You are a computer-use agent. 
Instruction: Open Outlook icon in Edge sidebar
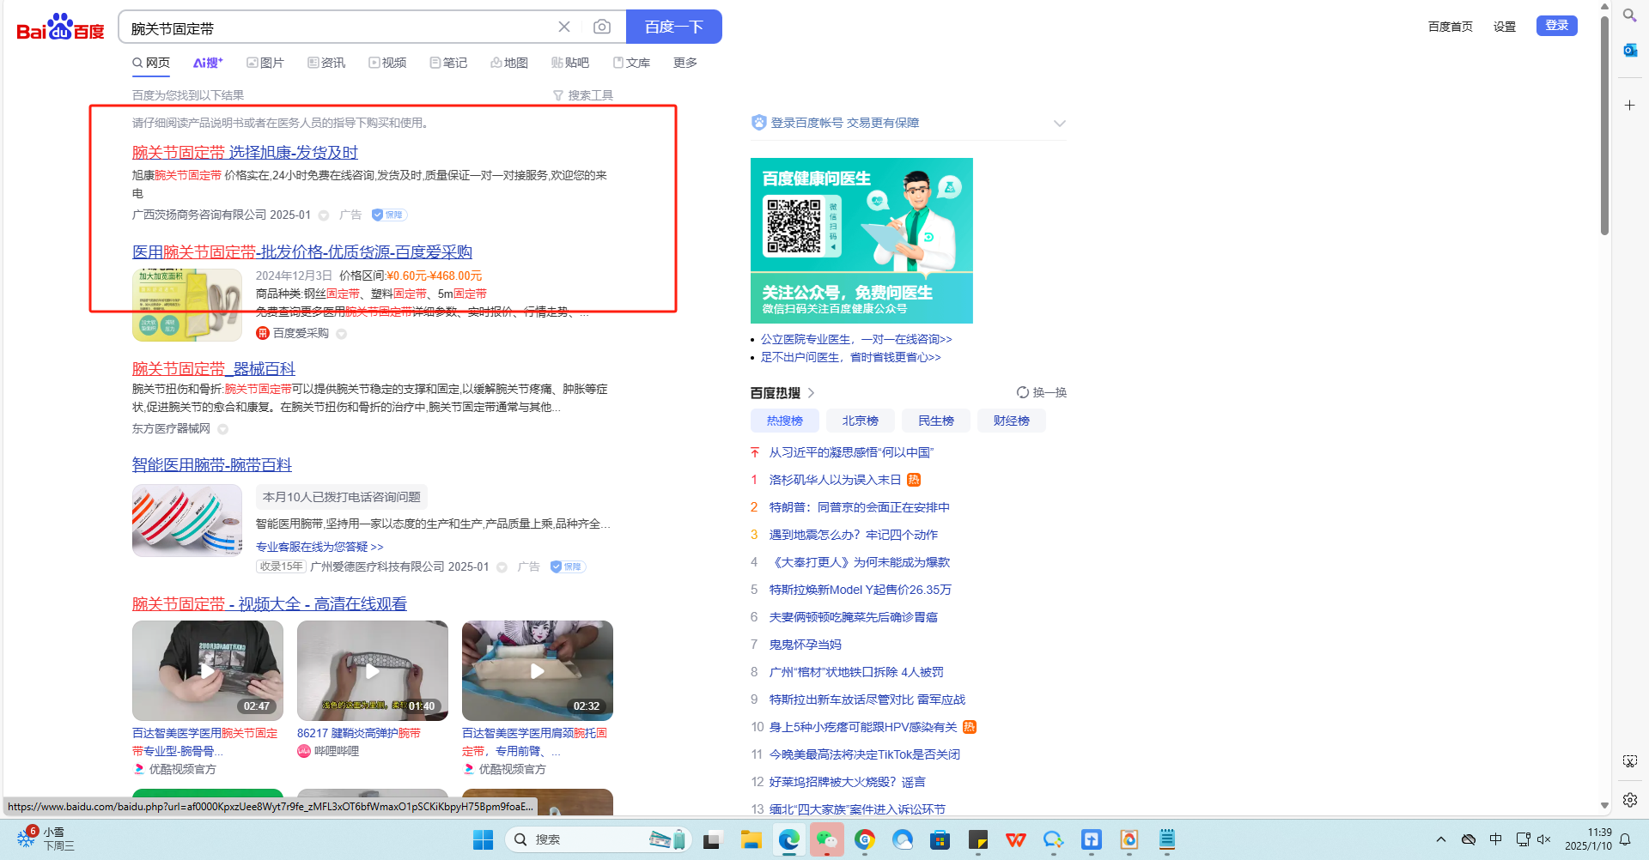coord(1629,51)
